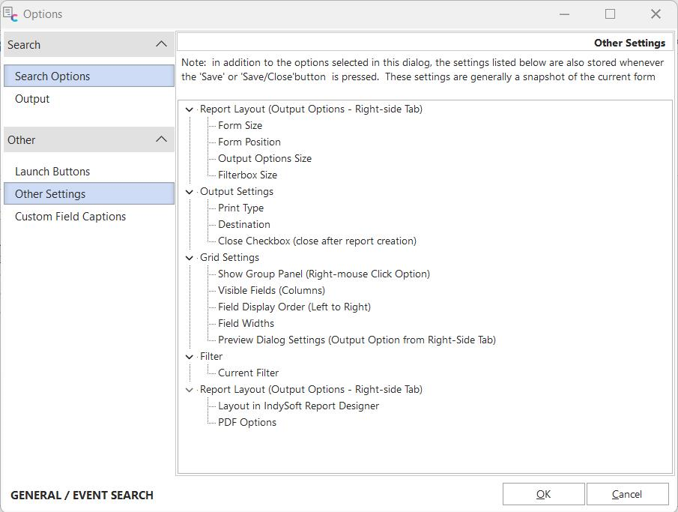Open the Search Options page

click(52, 76)
